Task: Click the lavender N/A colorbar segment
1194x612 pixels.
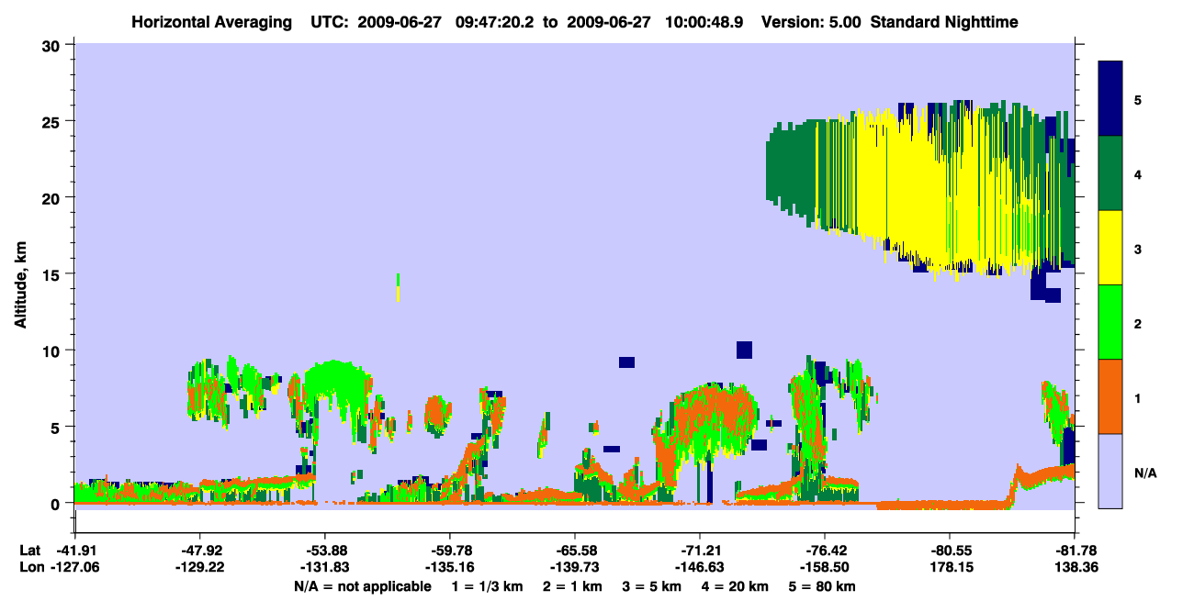Action: click(1110, 471)
